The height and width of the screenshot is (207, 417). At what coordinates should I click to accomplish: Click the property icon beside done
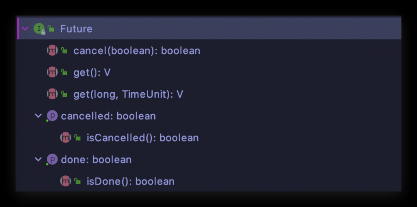pyautogui.click(x=52, y=160)
